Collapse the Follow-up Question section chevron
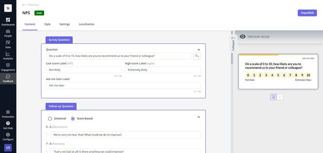The width and height of the screenshot is (323, 153). coord(199,117)
